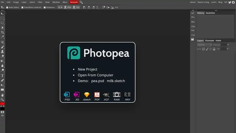Image resolution: width=236 pixels, height=133 pixels.
Task: Open the File menu
Action: point(2,2)
